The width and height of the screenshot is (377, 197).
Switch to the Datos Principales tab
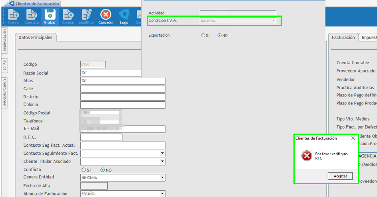(35, 37)
